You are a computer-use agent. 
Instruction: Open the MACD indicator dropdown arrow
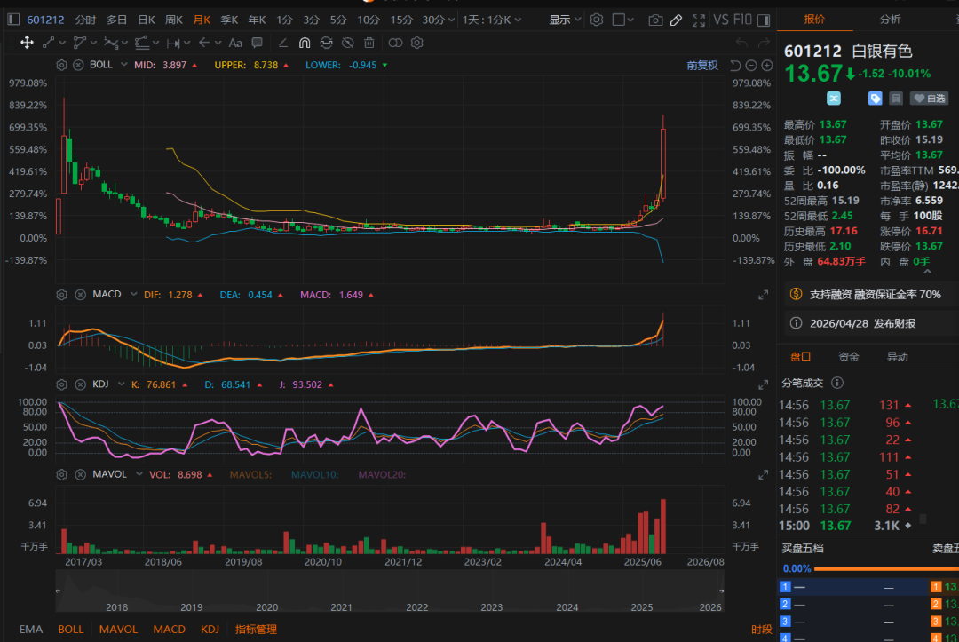coord(133,295)
